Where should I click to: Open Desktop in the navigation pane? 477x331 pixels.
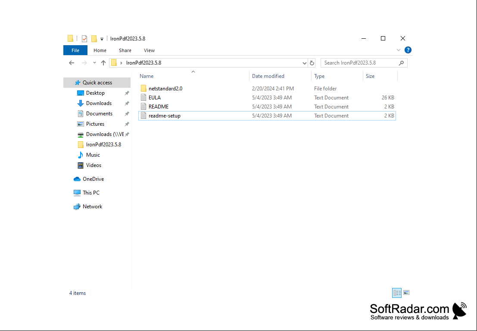coord(95,93)
